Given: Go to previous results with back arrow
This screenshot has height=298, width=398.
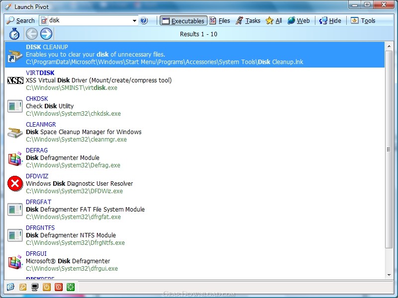Looking at the screenshot, I should (32, 34).
